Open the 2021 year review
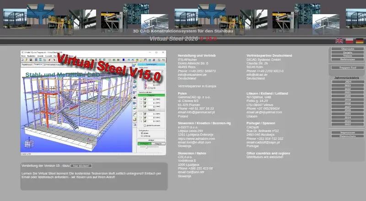Image resolution: width=366 pixels, height=201 pixels. (348, 92)
